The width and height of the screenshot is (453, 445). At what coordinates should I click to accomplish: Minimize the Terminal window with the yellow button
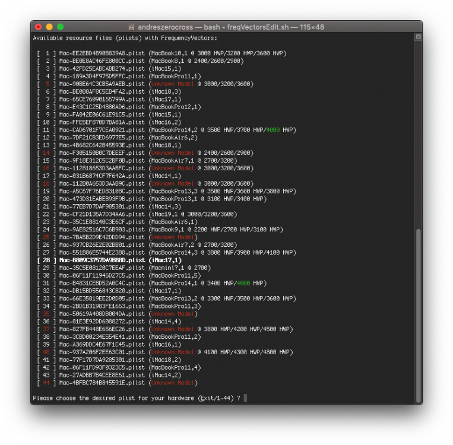click(49, 27)
